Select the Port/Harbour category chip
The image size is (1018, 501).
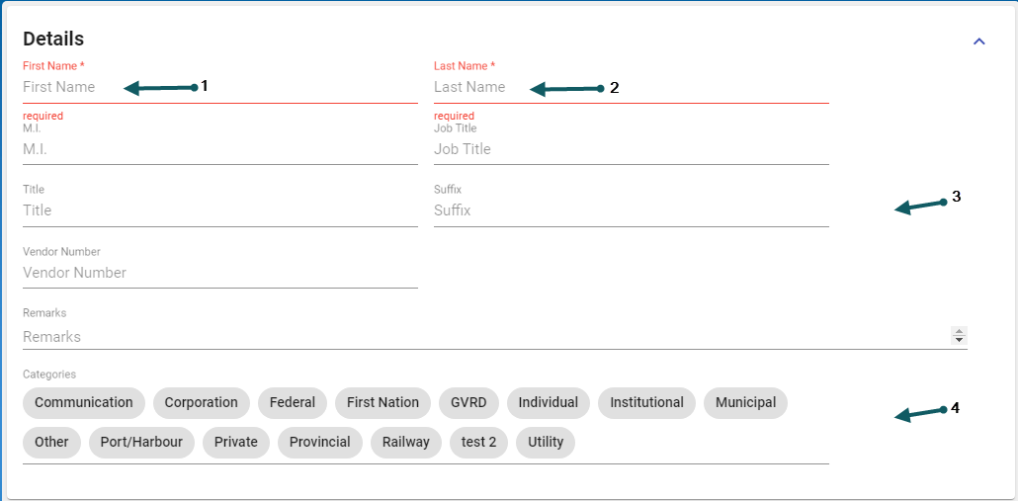pyautogui.click(x=141, y=443)
